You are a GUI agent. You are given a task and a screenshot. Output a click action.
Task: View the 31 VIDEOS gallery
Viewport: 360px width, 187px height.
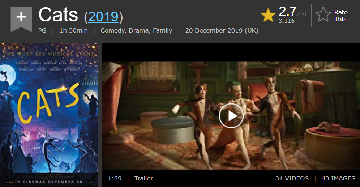[292, 178]
